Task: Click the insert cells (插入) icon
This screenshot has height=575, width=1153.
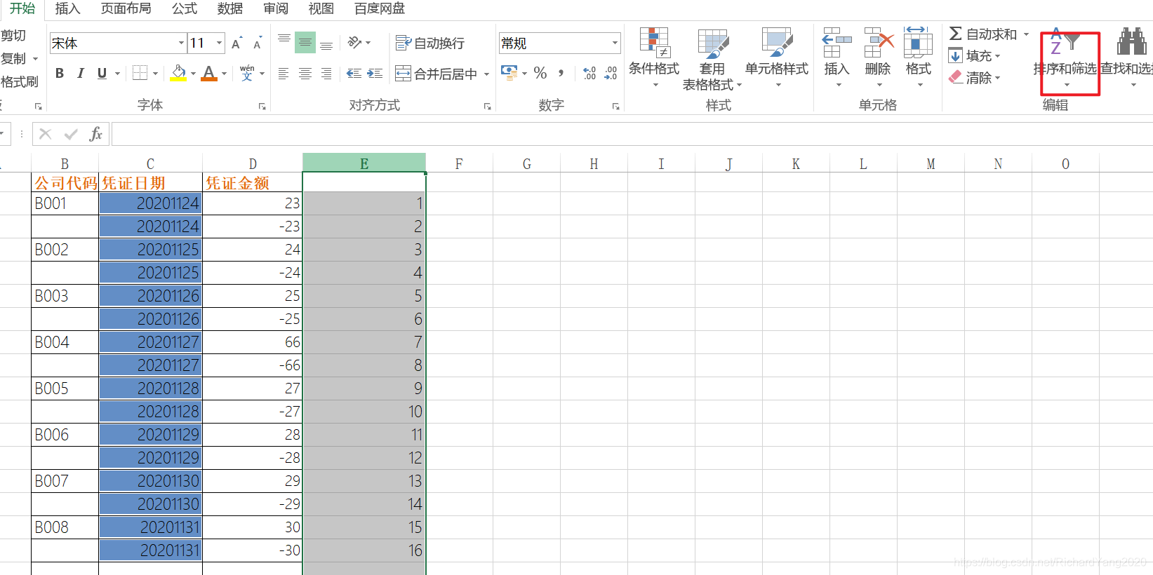Action: click(x=837, y=43)
